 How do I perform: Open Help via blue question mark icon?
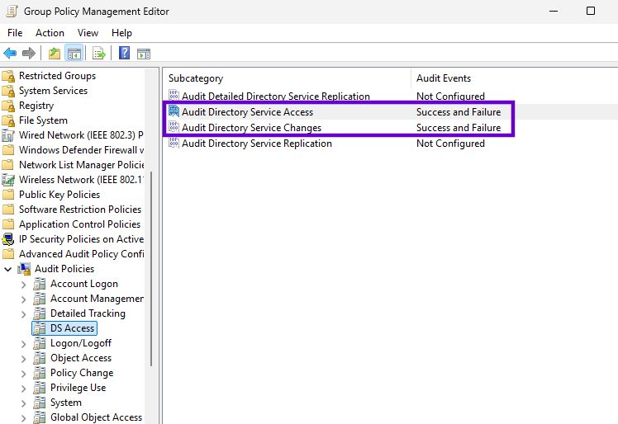coord(124,54)
